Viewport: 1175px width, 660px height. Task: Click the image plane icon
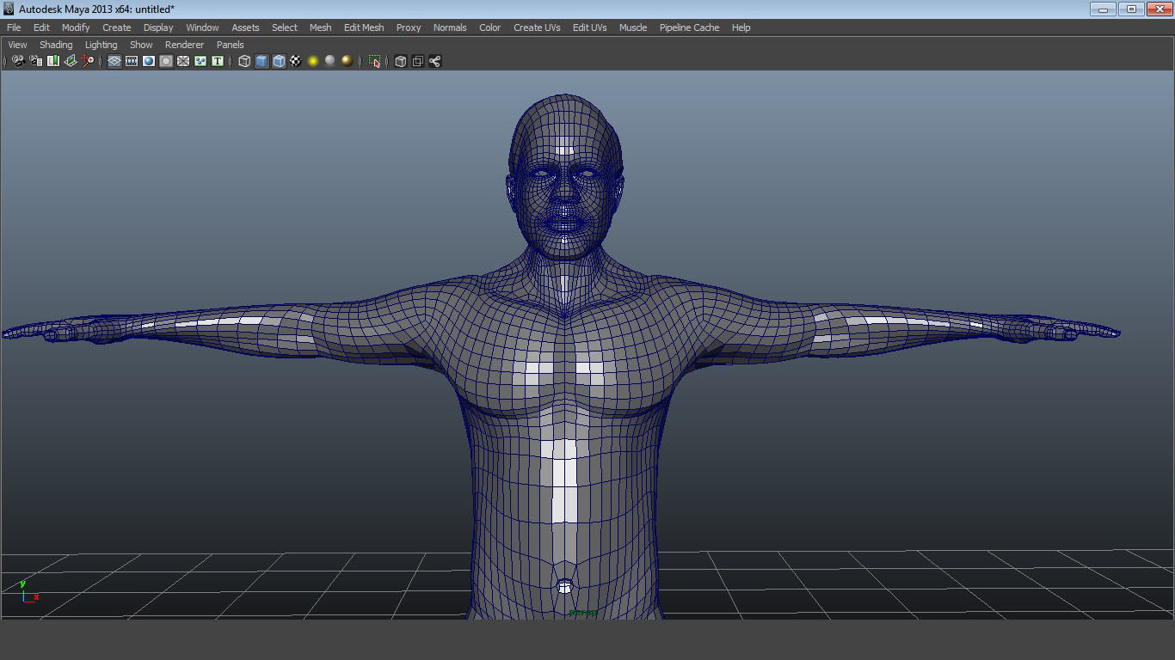pyautogui.click(x=71, y=61)
